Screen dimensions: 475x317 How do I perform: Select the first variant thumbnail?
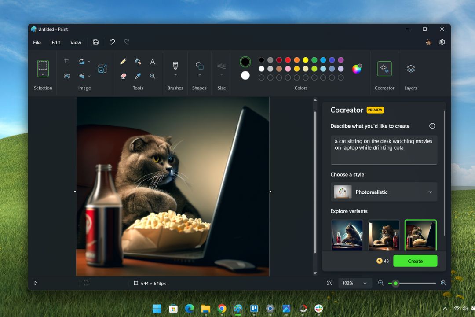point(347,234)
